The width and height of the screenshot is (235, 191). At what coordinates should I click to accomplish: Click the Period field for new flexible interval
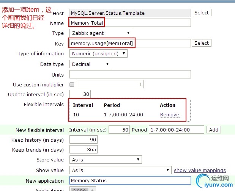coord(177,130)
